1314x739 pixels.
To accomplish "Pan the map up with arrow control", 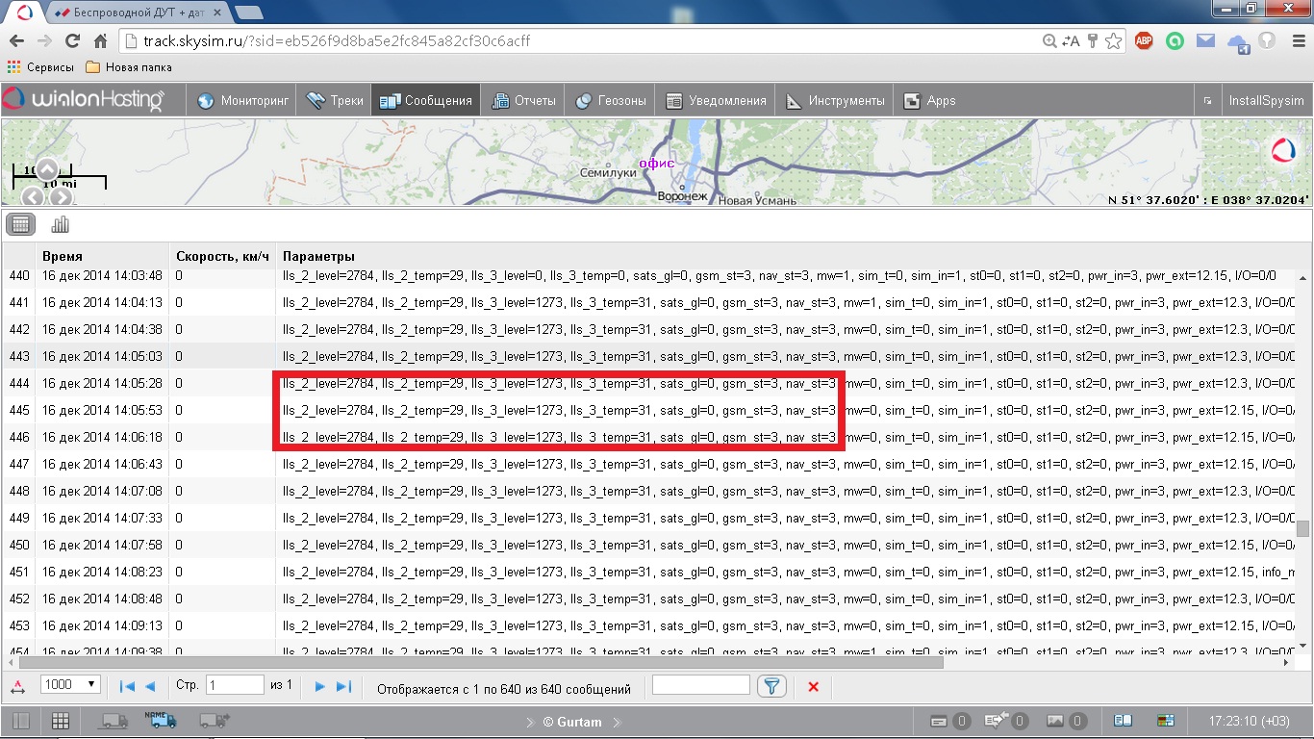I will (x=47, y=169).
